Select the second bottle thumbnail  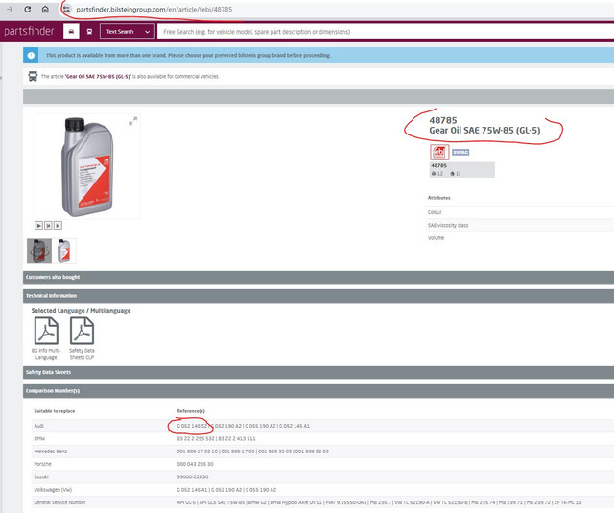pyautogui.click(x=64, y=251)
